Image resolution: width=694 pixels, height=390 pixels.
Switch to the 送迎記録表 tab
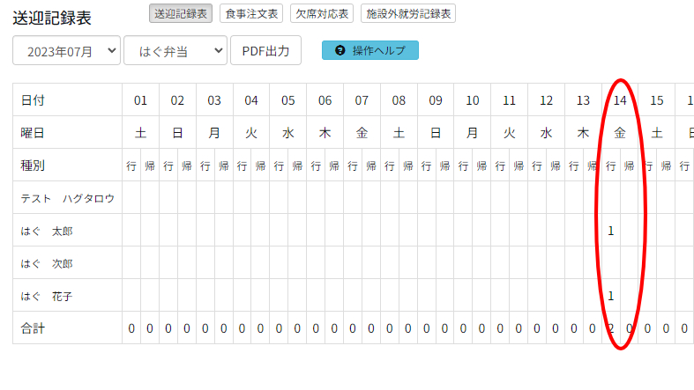coord(181,13)
